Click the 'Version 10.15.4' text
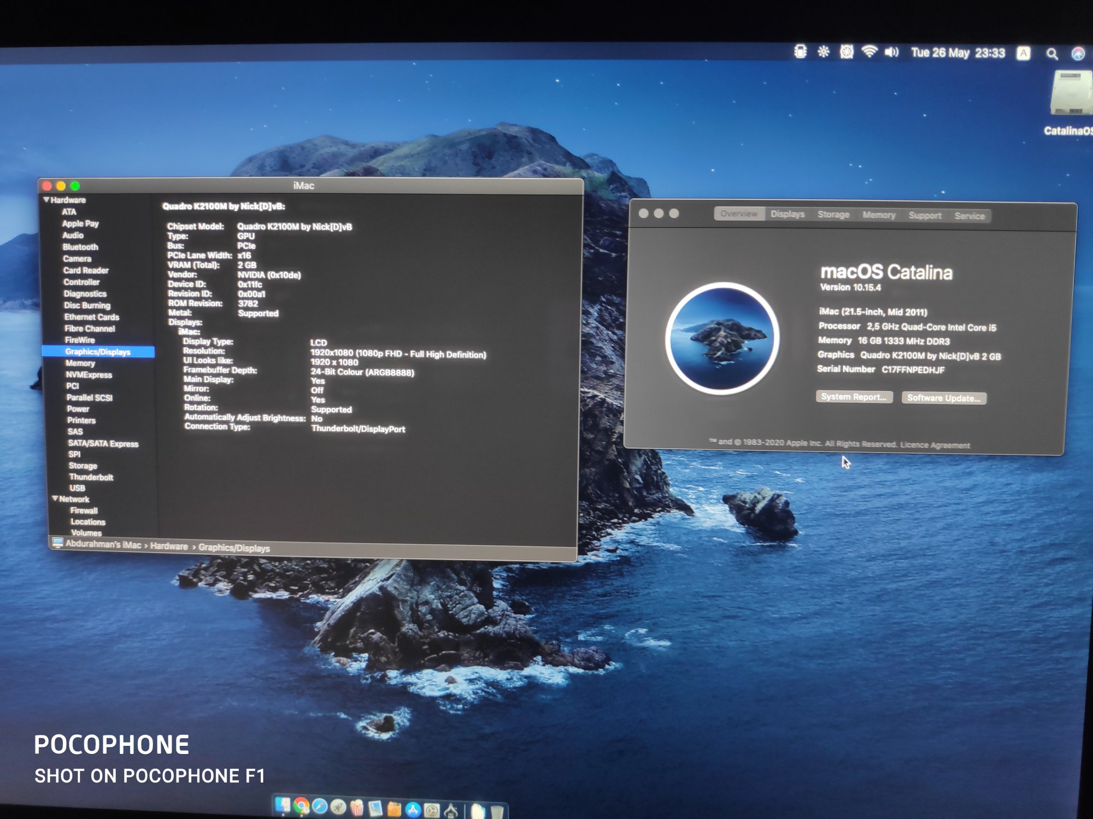Viewport: 1093px width, 819px height. coord(850,287)
